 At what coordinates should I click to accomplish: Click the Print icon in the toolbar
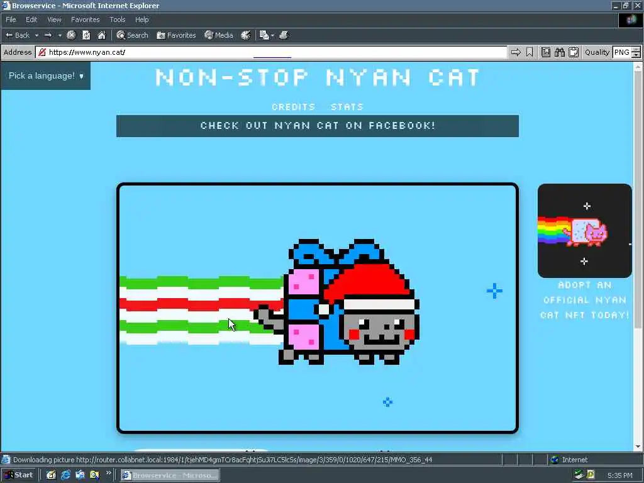(284, 35)
